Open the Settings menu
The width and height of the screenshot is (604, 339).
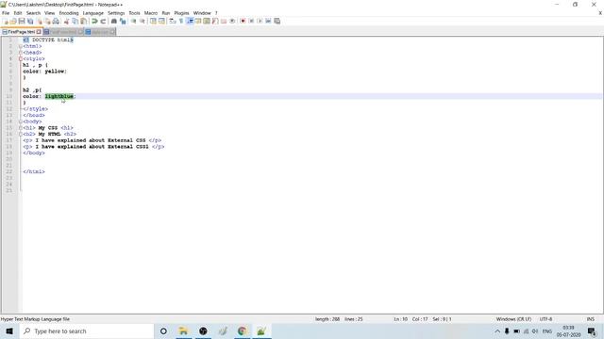pos(116,13)
